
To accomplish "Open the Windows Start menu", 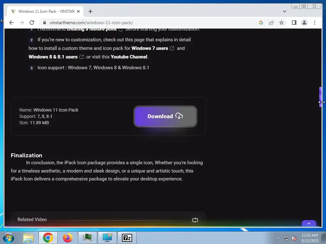I will (x=9, y=238).
